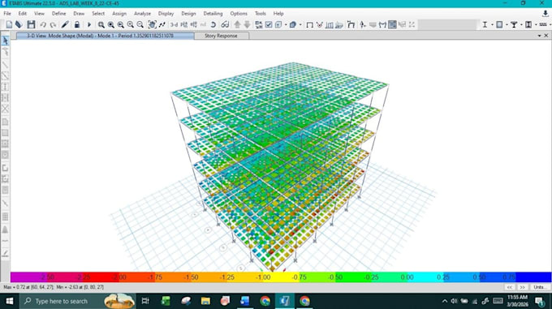
Task: Show hidden system tray icons chevron
Action: tap(445, 301)
